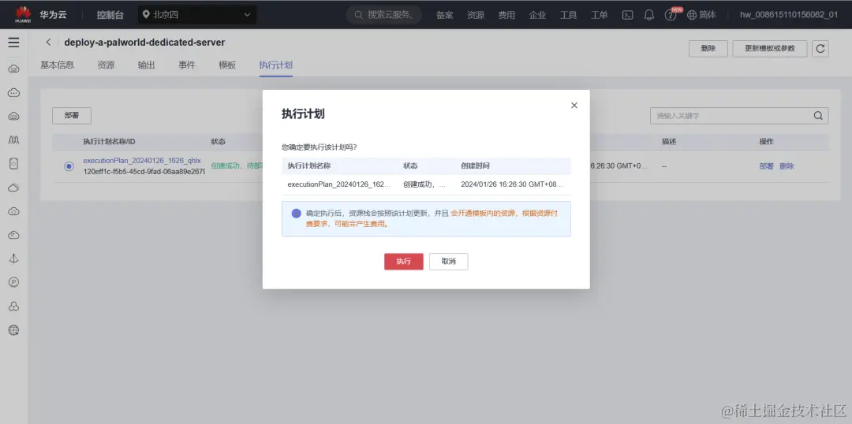Image resolution: width=852 pixels, height=424 pixels.
Task: Switch to the 输出 tab
Action: click(x=146, y=65)
